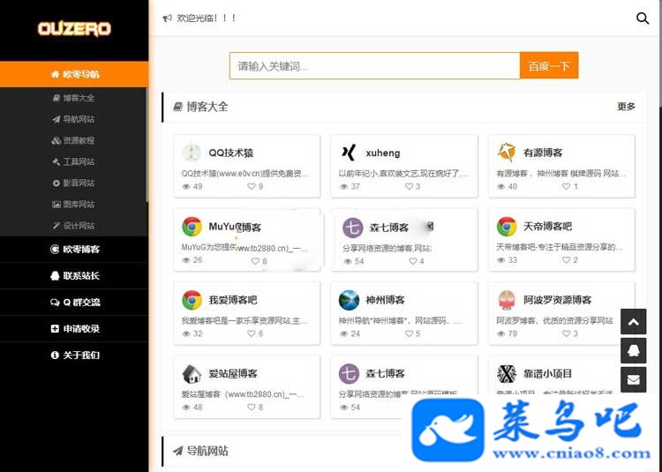The width and height of the screenshot is (662, 472).
Task: Open Q群交流 in sidebar
Action: pos(74,303)
